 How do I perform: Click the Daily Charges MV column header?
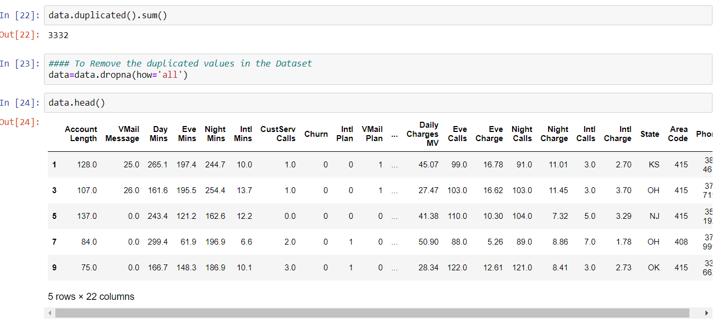pos(423,134)
